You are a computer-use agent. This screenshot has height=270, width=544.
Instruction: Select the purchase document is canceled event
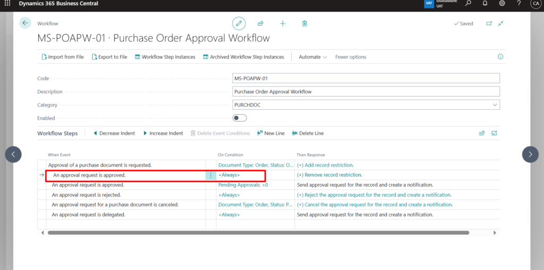click(x=115, y=205)
